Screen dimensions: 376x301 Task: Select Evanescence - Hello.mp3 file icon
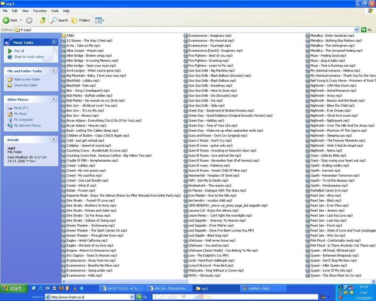64,276
